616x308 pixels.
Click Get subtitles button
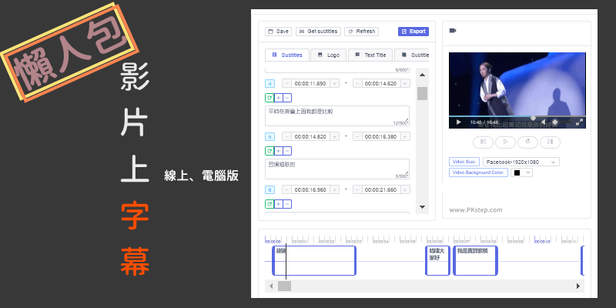click(318, 32)
